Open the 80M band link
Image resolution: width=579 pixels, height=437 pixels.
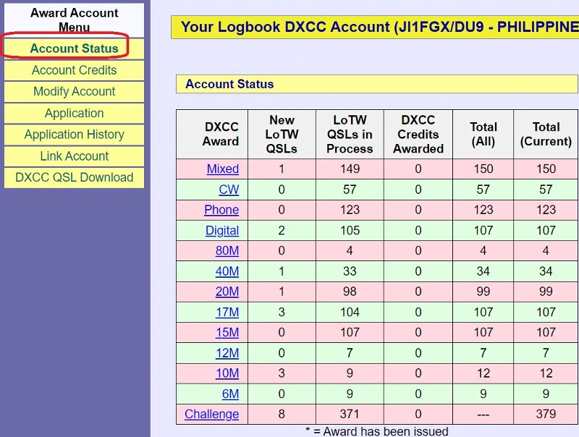coord(227,251)
